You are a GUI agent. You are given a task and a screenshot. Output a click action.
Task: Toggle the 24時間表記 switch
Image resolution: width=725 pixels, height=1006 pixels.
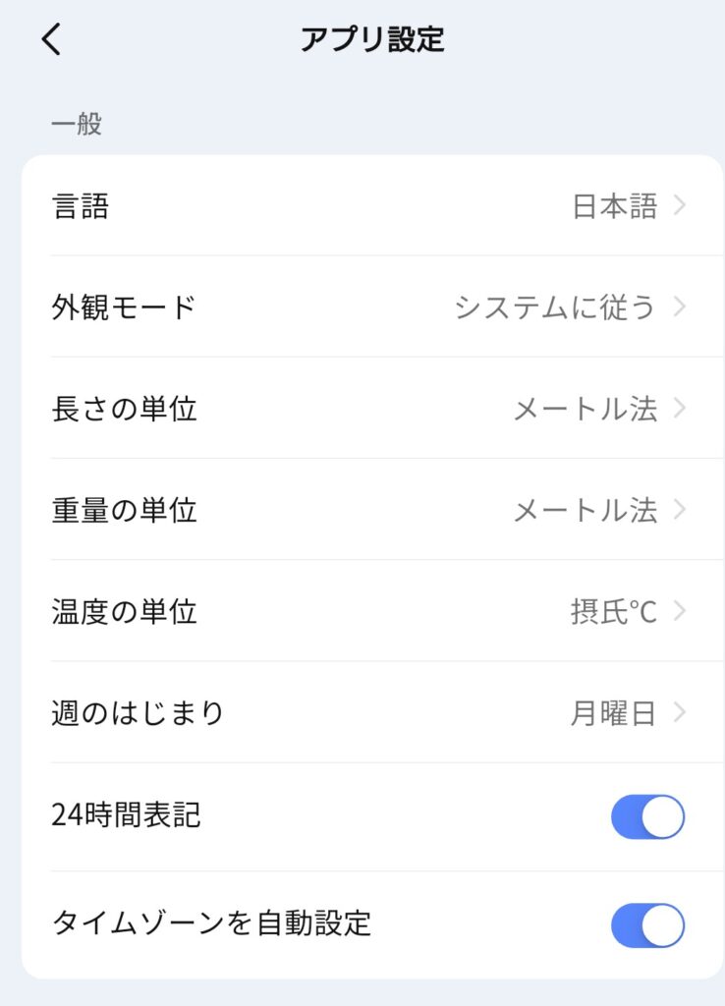(647, 816)
